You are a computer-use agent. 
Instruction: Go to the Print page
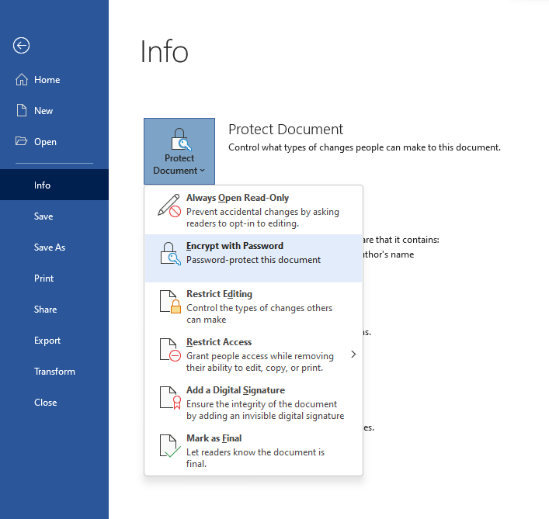coord(43,279)
